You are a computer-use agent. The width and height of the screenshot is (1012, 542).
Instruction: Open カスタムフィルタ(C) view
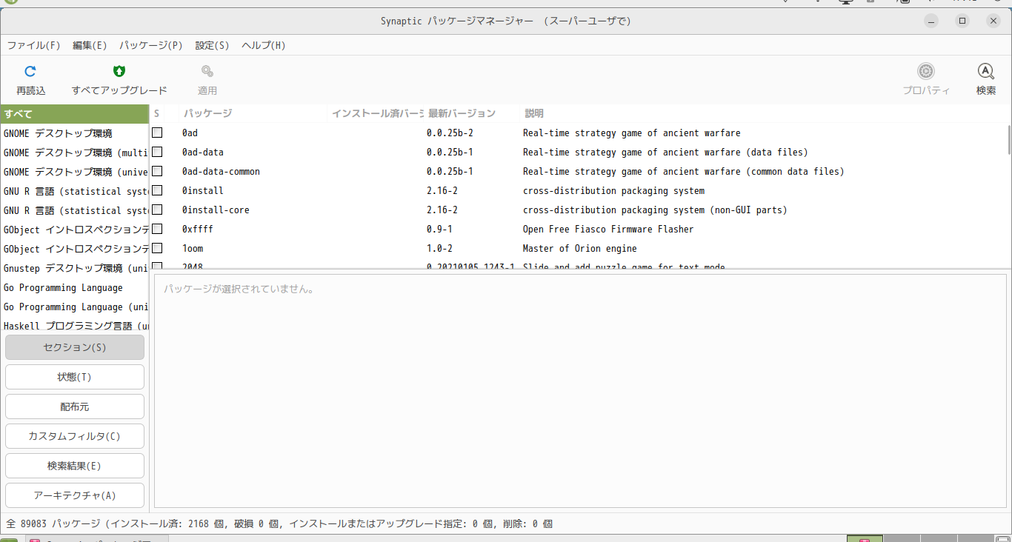pyautogui.click(x=74, y=435)
